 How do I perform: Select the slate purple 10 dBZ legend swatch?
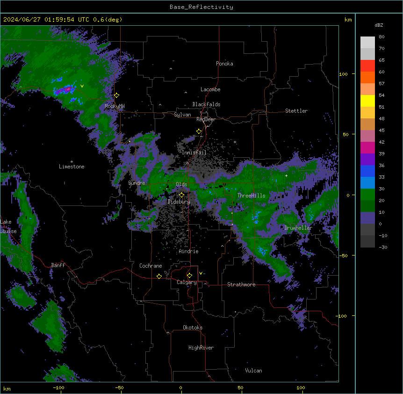tap(367, 218)
